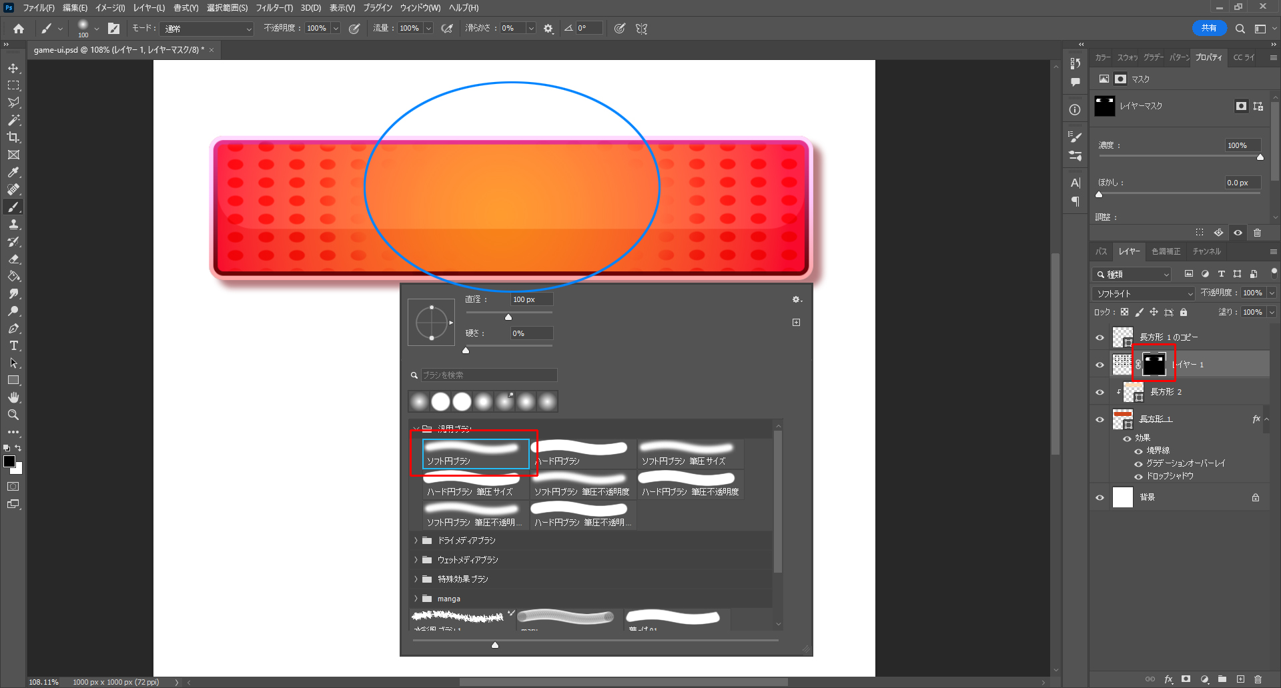Click the brush search field
This screenshot has height=688, width=1281.
488,375
